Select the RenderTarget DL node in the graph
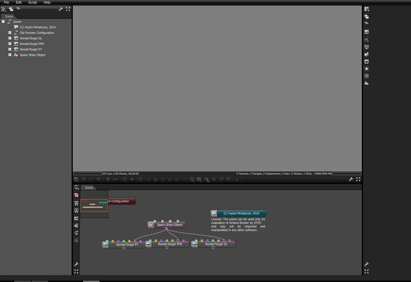Screen dimensions: 411x282 click(x=213, y=244)
